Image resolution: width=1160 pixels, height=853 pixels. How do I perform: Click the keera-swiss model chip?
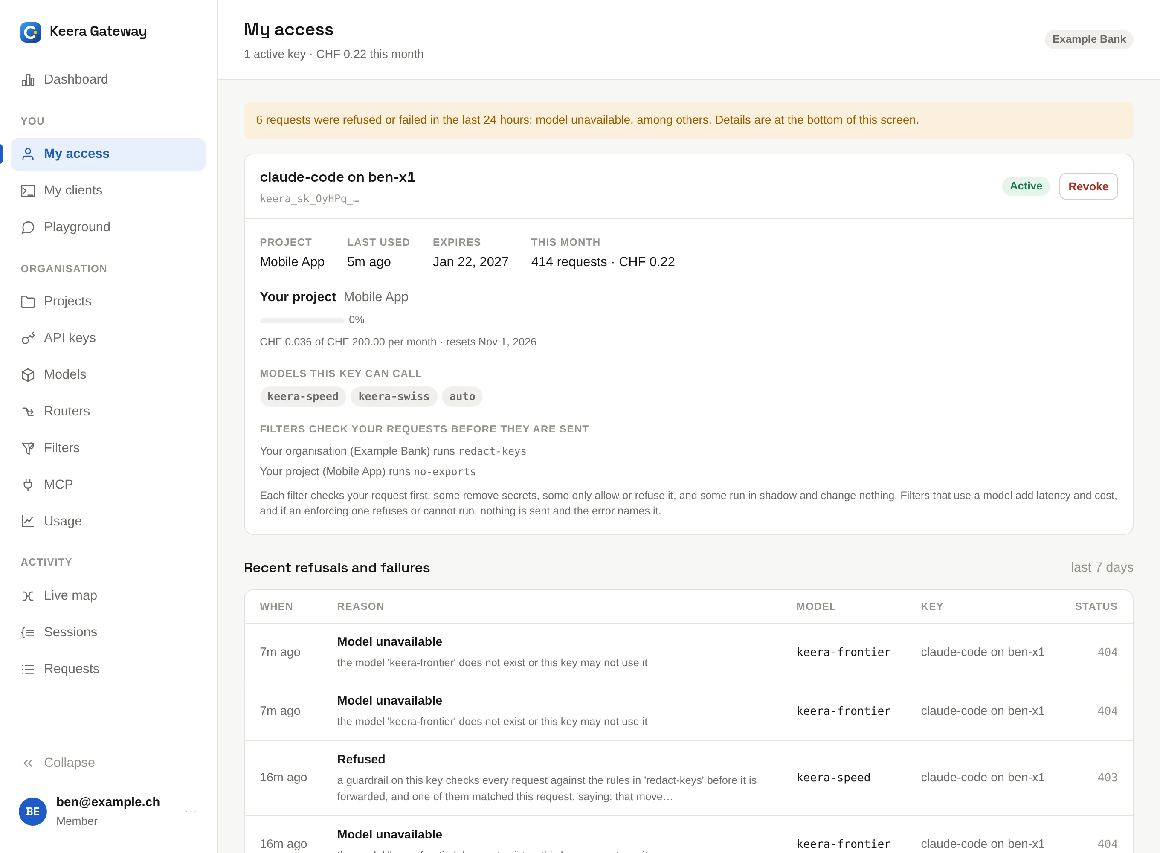coord(394,397)
